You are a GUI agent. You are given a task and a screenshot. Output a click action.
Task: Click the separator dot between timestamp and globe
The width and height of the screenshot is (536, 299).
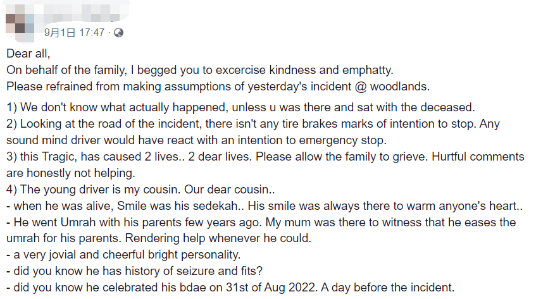tap(109, 33)
